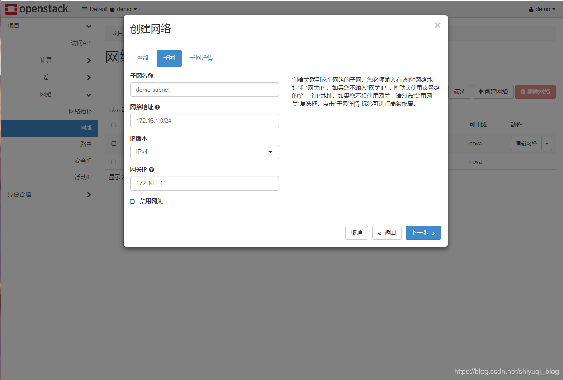Open the Default demo project dropdown
The width and height of the screenshot is (563, 380).
point(109,9)
